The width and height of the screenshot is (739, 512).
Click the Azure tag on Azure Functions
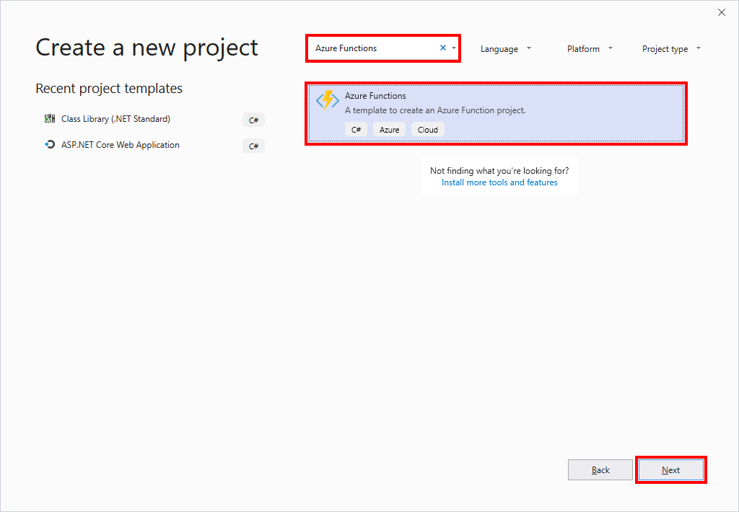click(389, 130)
